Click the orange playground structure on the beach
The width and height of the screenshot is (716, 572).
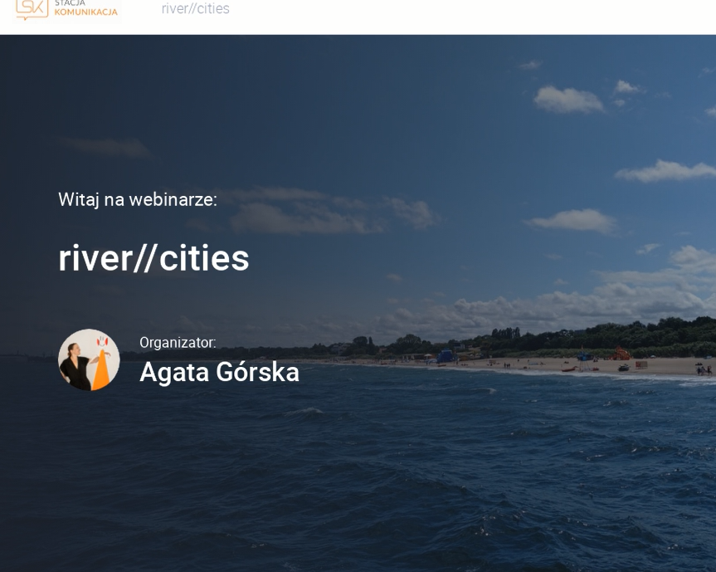(x=621, y=354)
